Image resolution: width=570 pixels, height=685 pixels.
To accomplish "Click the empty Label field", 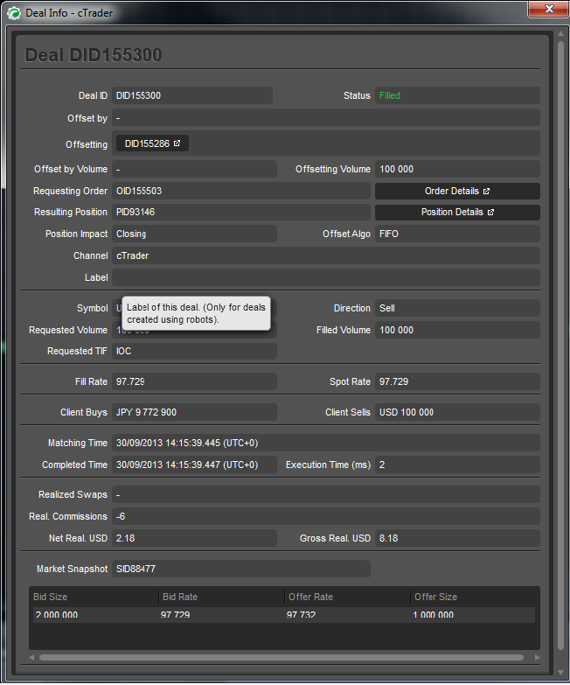I will point(325,277).
